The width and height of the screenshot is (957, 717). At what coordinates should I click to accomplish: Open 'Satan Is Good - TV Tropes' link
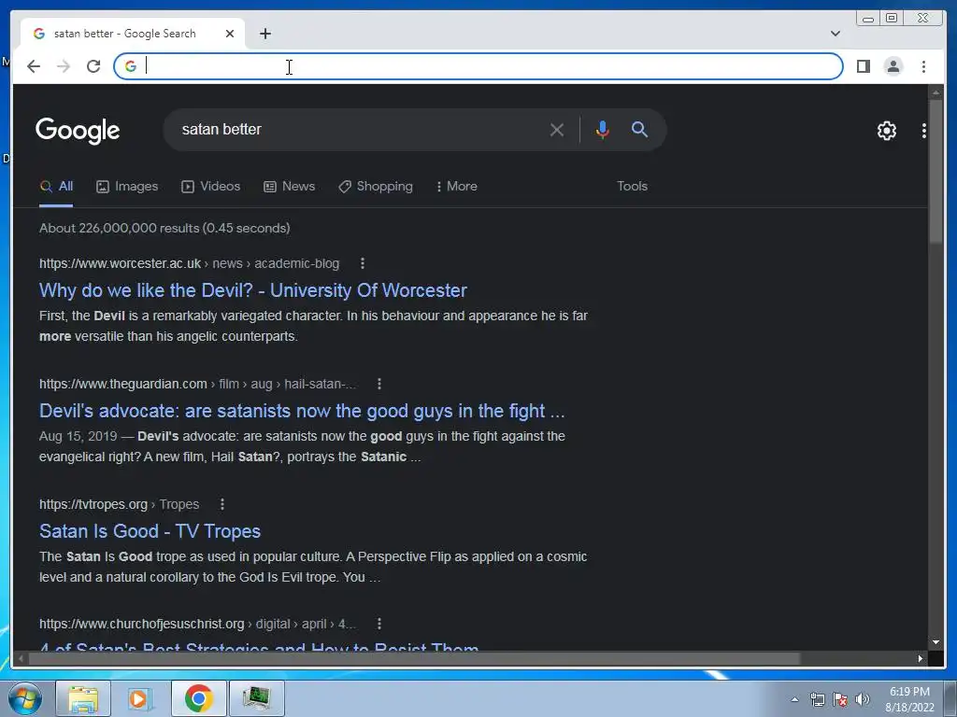click(150, 531)
